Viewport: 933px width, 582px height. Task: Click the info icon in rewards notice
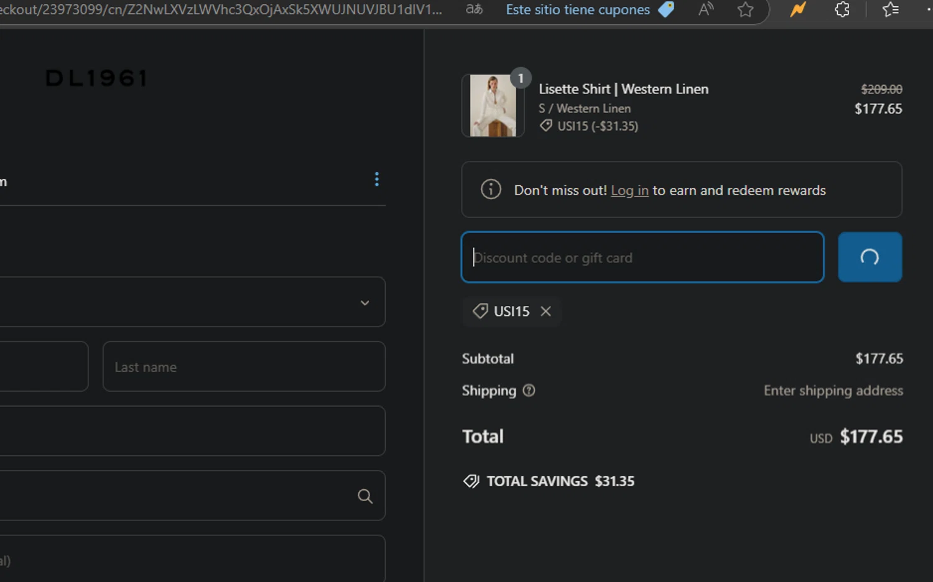491,189
